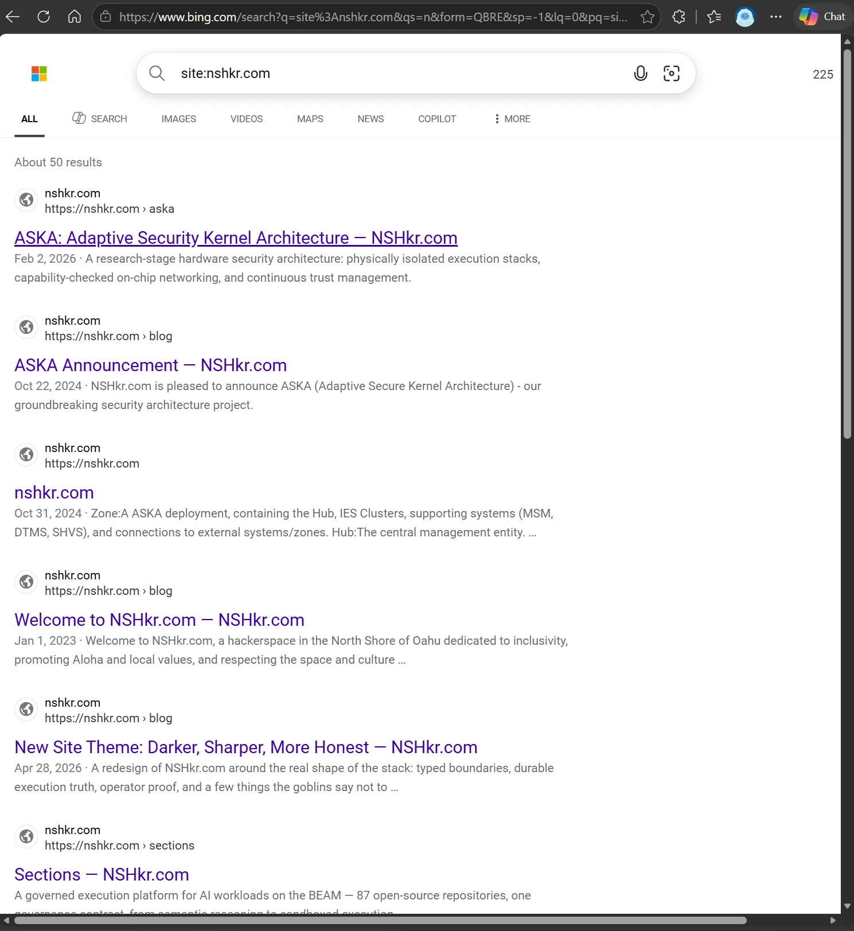Image resolution: width=854 pixels, height=931 pixels.
Task: Click the horizontal scrollbar left arrow
Action: pos(6,921)
